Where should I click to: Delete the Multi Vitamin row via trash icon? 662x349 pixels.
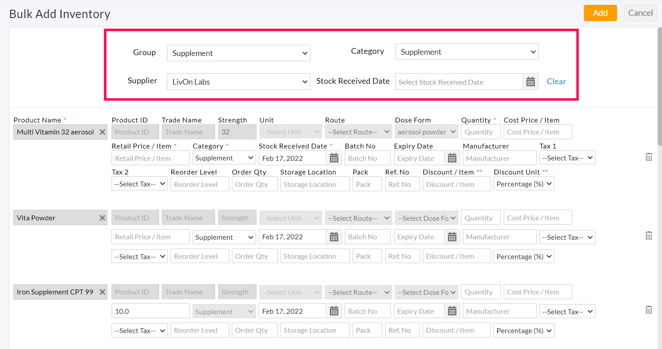[649, 156]
